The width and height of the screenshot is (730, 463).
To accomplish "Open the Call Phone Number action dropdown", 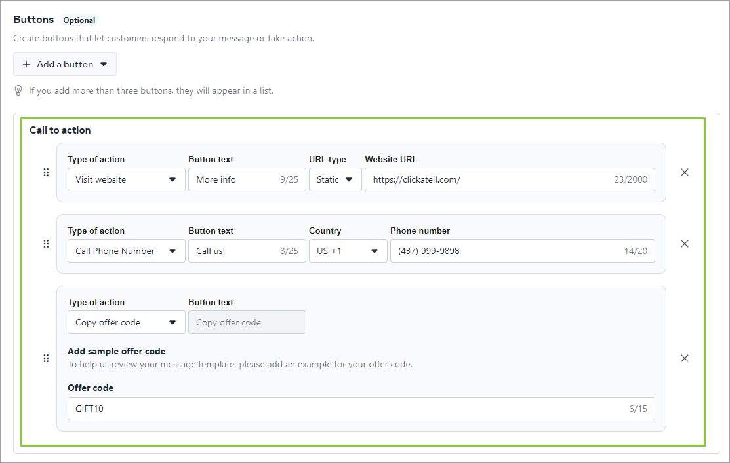I will coord(126,250).
